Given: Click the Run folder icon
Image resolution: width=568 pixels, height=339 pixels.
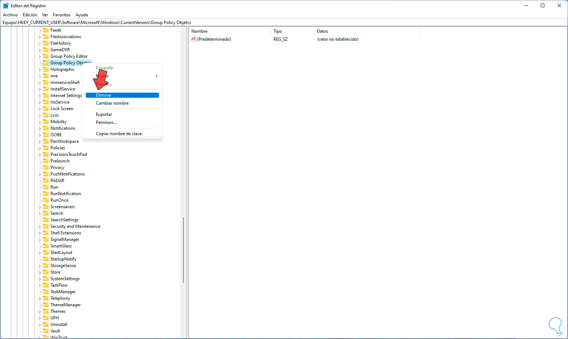Looking at the screenshot, I should tap(46, 187).
